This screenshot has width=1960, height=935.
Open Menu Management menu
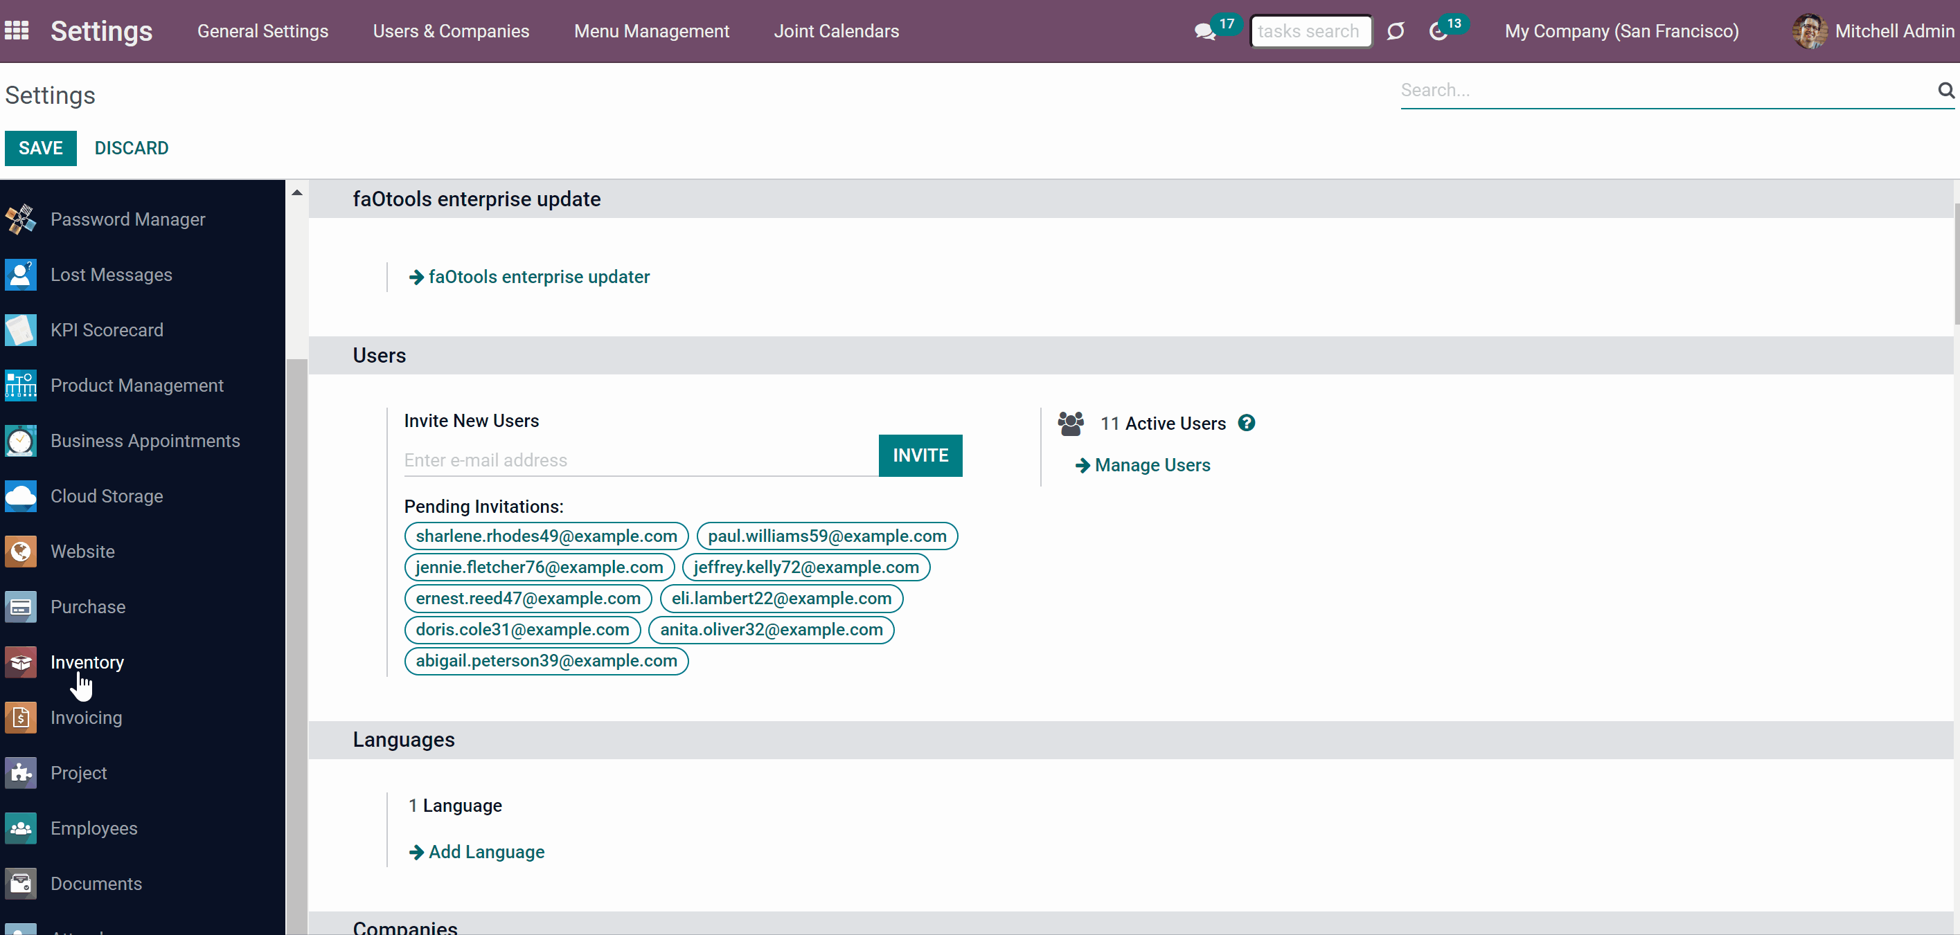pos(651,31)
